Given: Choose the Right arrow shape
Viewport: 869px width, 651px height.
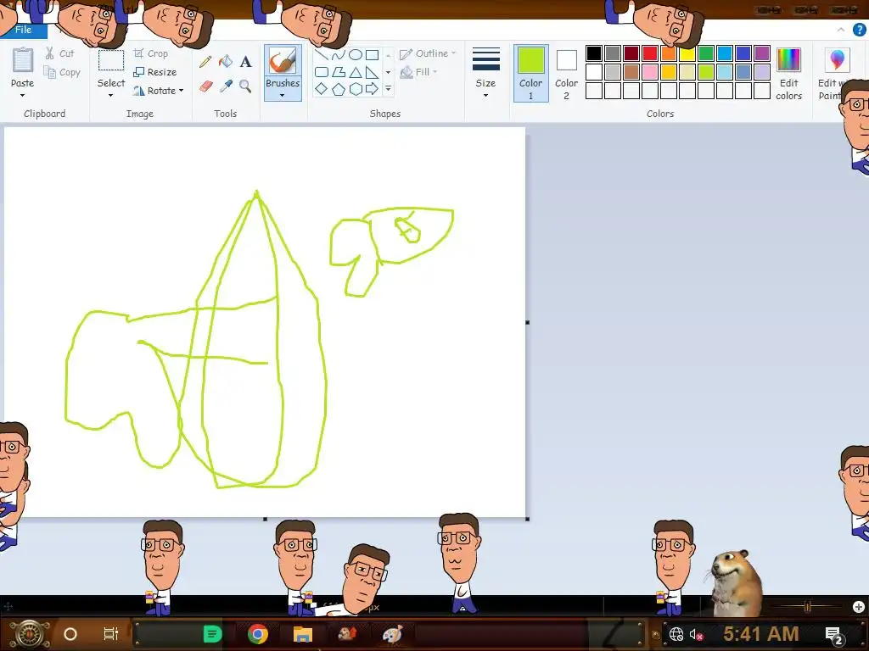Looking at the screenshot, I should coord(373,88).
